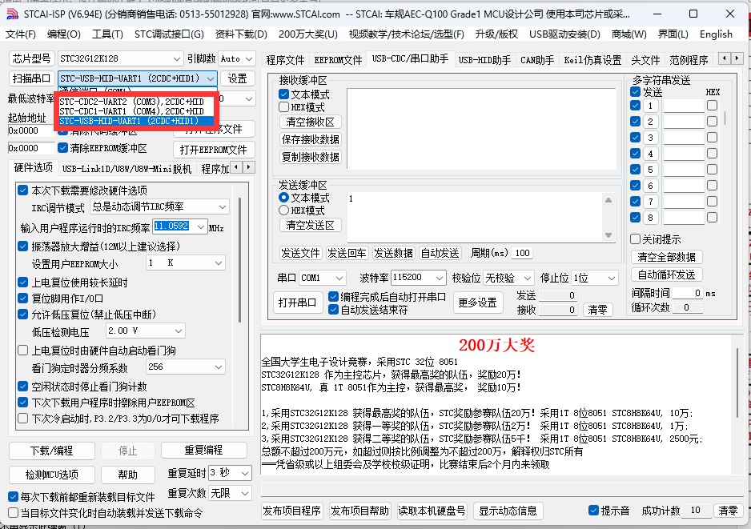The width and height of the screenshot is (751, 529).
Task: Enable 上电复位时由硬件自动启动看门狗
Action: coord(22,351)
